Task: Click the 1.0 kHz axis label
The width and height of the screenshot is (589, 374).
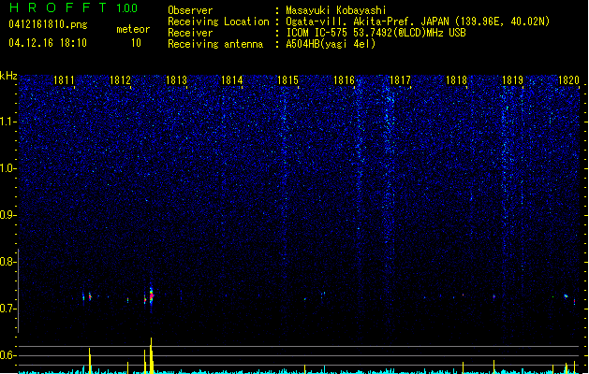Action: pyautogui.click(x=7, y=168)
